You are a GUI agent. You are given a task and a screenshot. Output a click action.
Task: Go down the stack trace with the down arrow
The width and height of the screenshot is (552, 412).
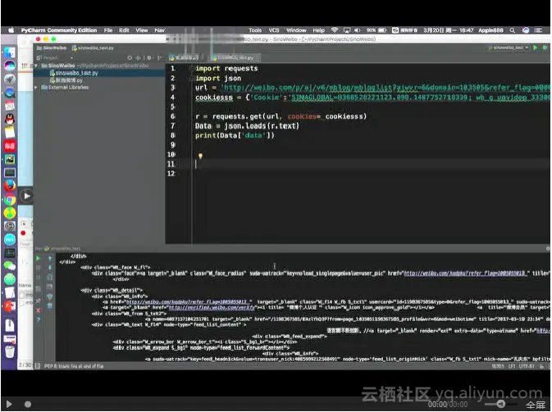[50, 268]
